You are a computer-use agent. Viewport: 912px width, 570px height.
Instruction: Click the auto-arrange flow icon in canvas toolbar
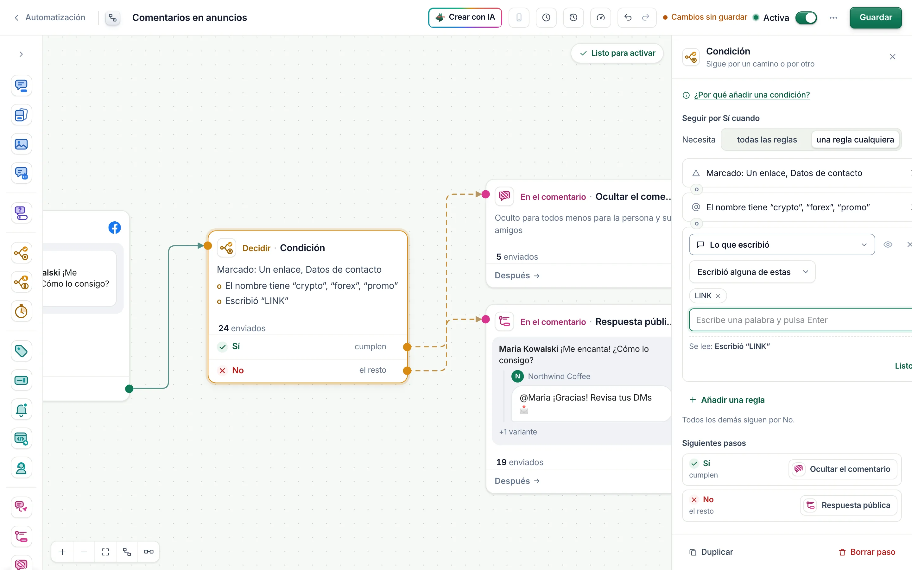pos(127,552)
